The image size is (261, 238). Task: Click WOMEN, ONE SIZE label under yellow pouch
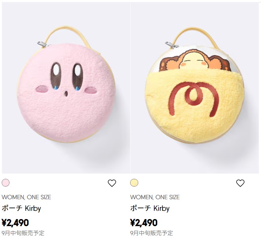[x=155, y=197]
